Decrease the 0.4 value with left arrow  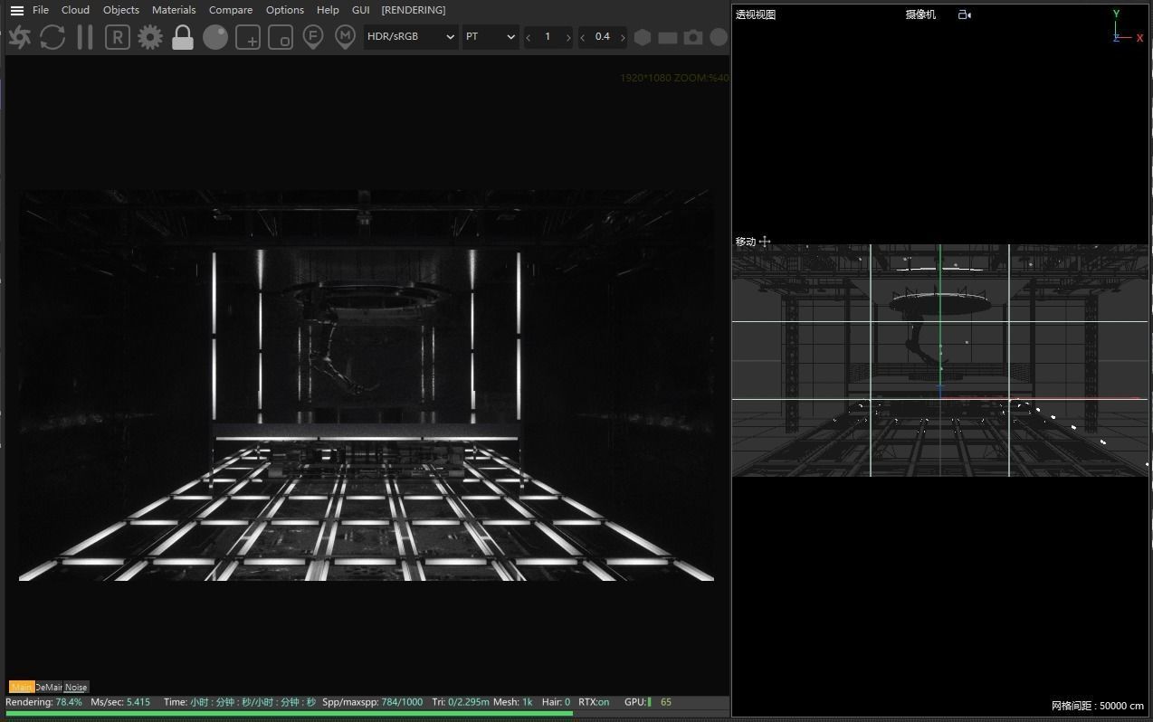click(x=582, y=37)
